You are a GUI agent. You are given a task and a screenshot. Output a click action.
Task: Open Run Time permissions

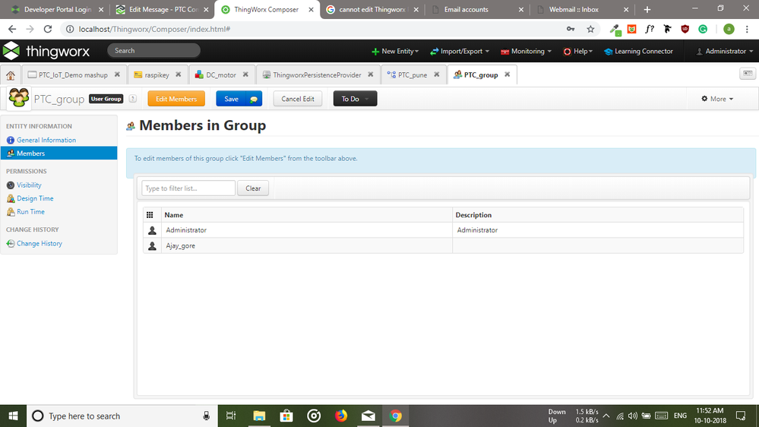[x=30, y=211]
